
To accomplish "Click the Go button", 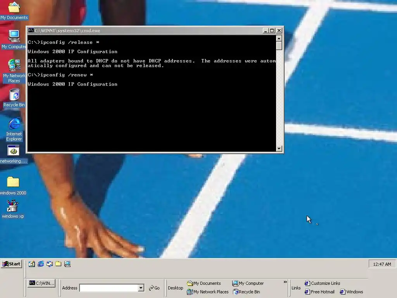I will click(154, 288).
